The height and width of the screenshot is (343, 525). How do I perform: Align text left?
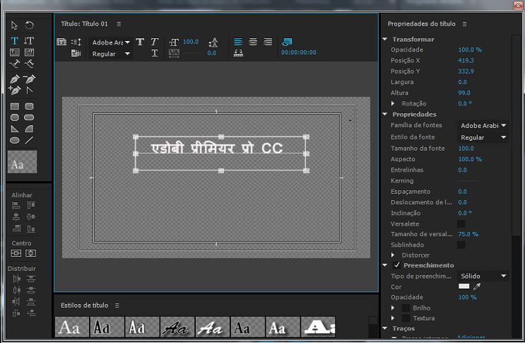click(238, 42)
